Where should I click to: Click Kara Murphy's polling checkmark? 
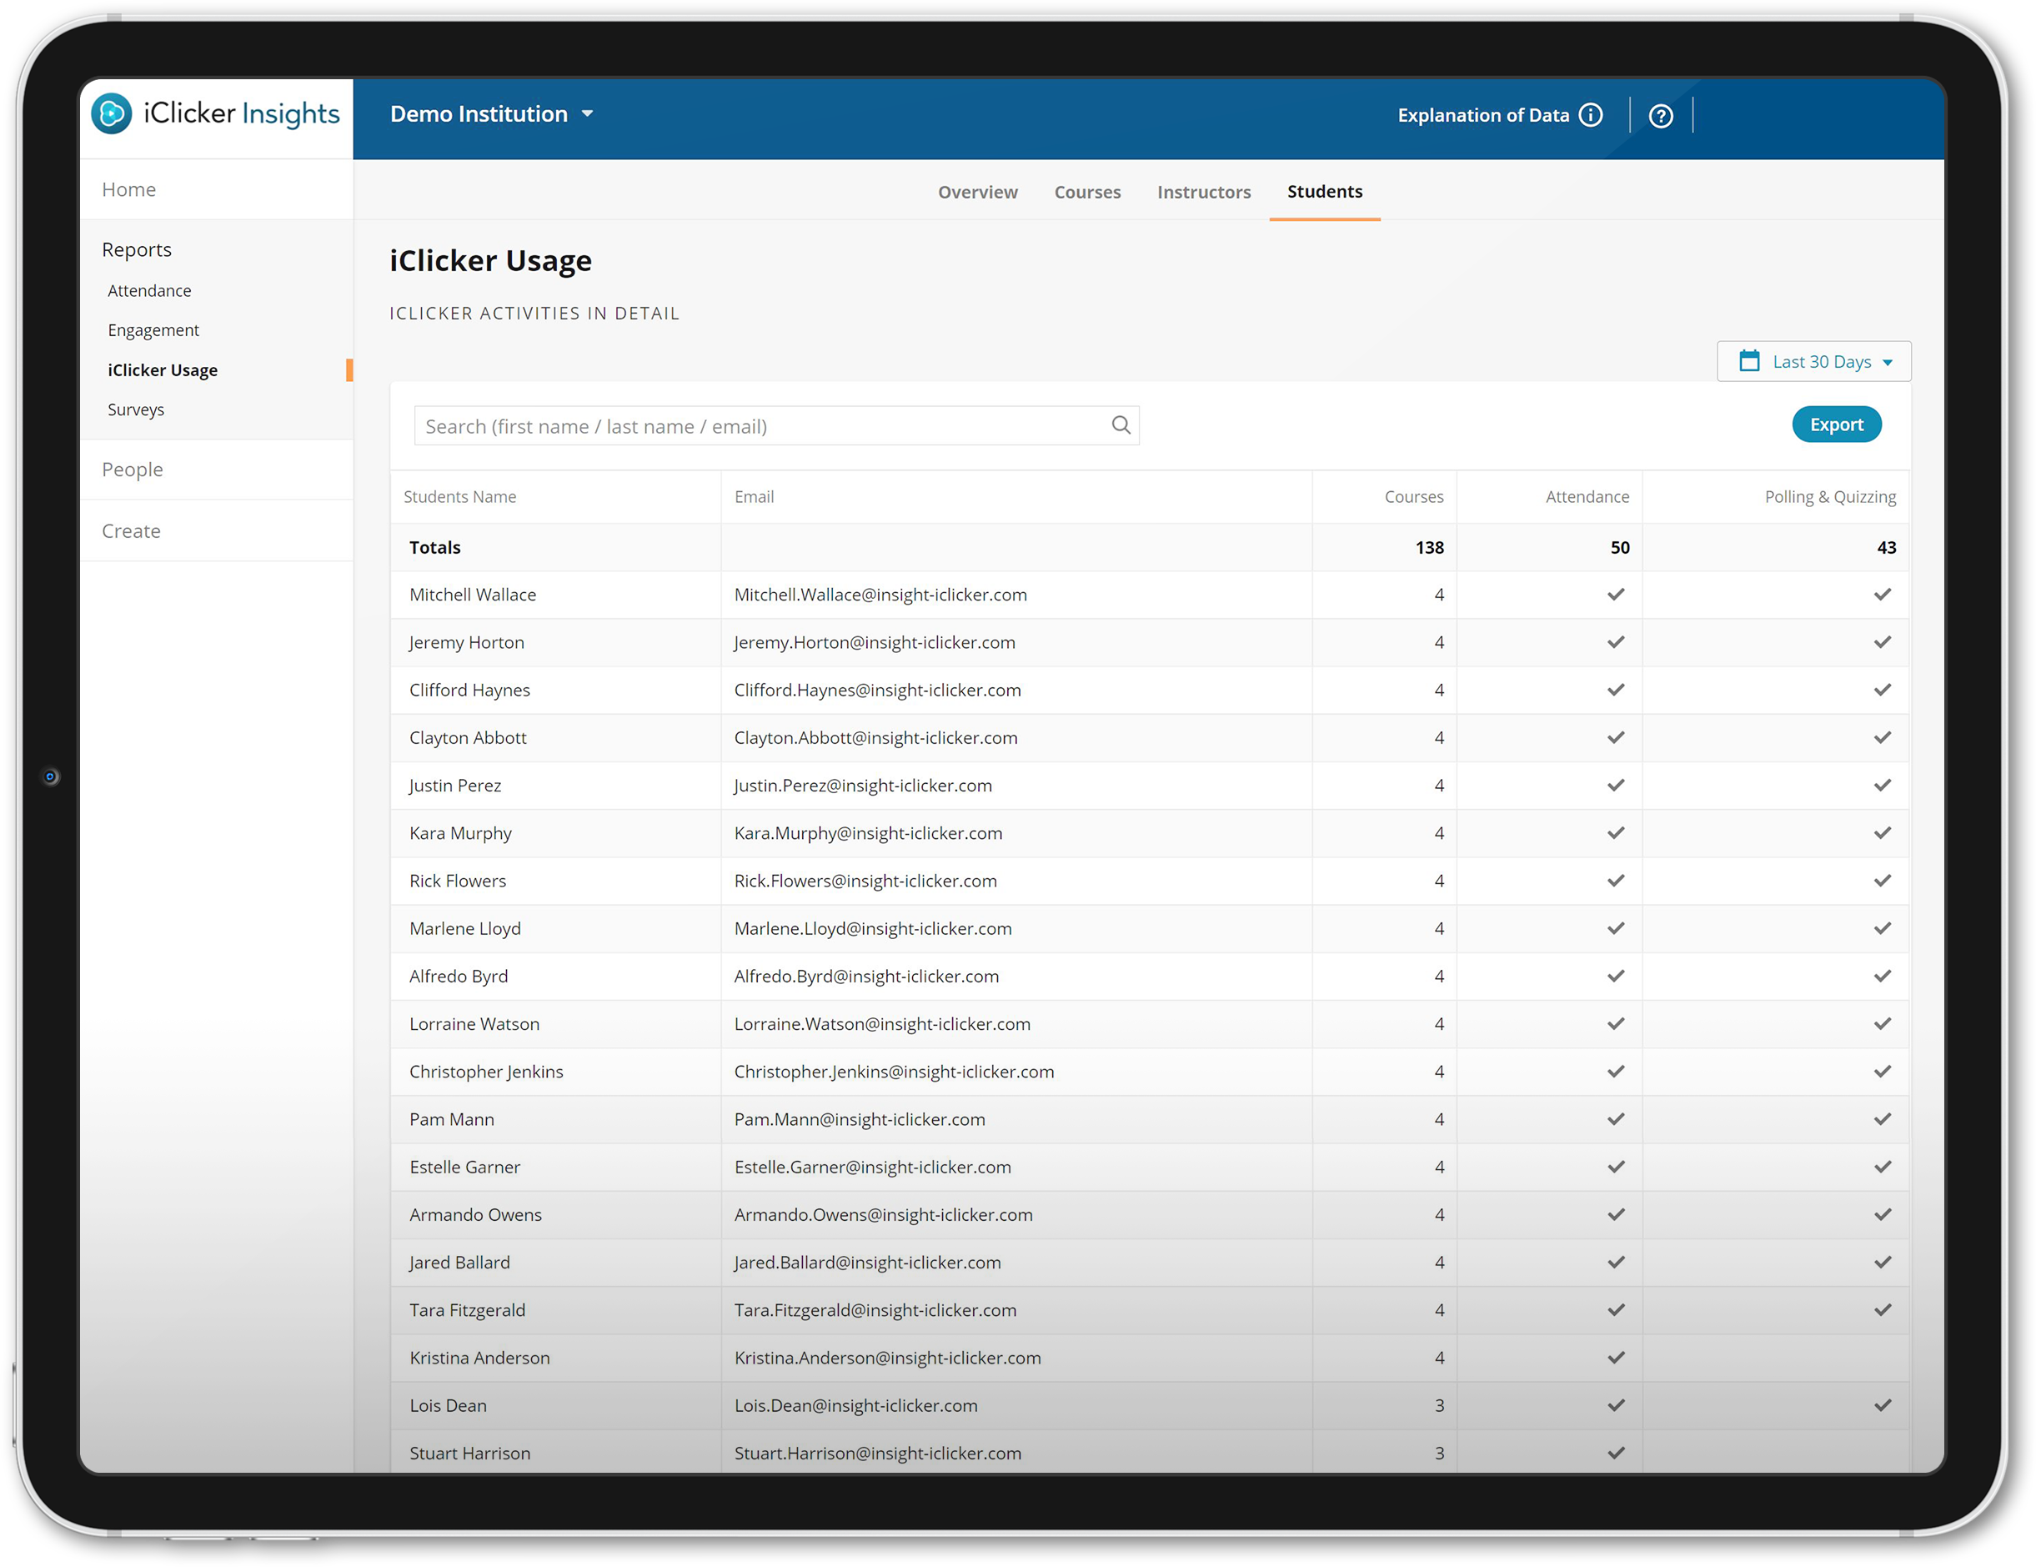pyautogui.click(x=1883, y=832)
